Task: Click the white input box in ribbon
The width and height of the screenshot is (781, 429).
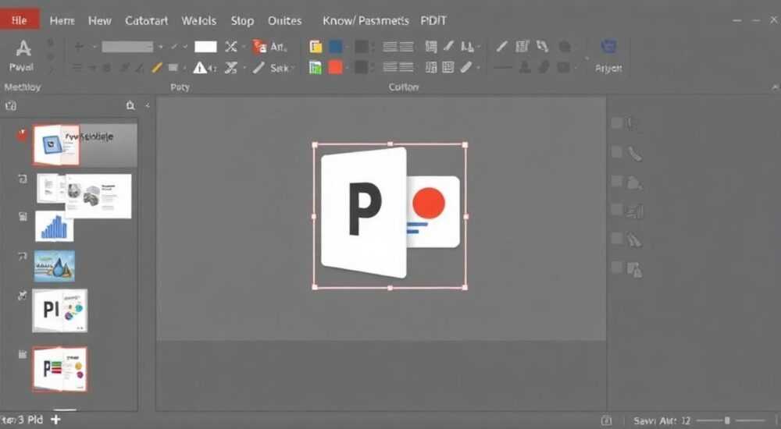Action: coord(205,47)
